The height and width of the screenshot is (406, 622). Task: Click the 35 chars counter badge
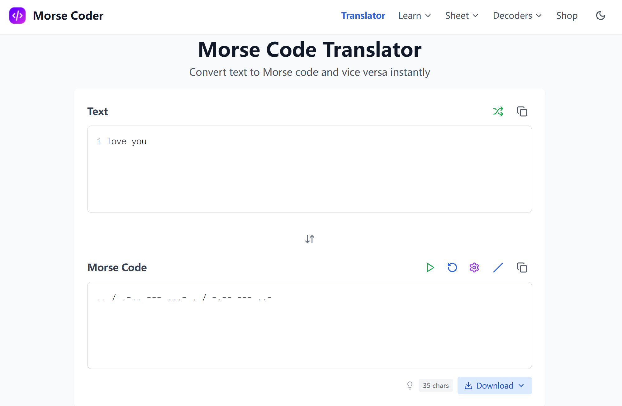pyautogui.click(x=436, y=385)
